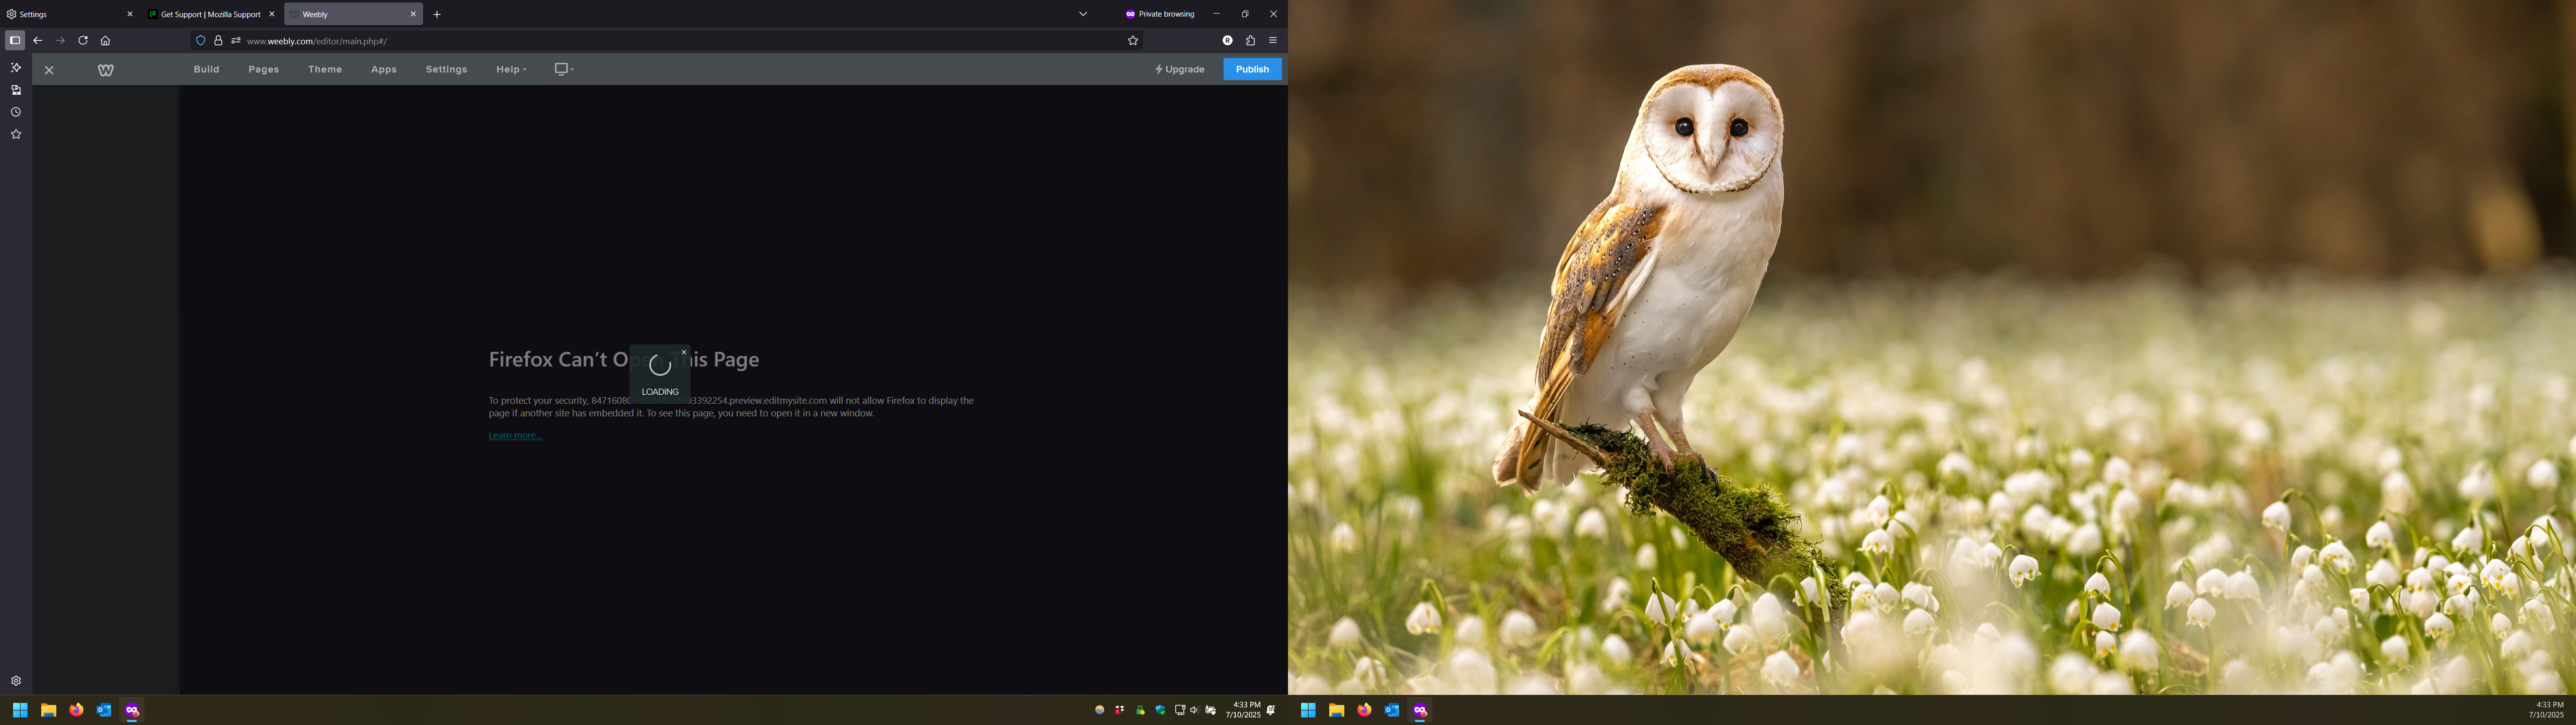Close the Settings browser tab
The width and height of the screenshot is (2576, 725).
pos(130,14)
